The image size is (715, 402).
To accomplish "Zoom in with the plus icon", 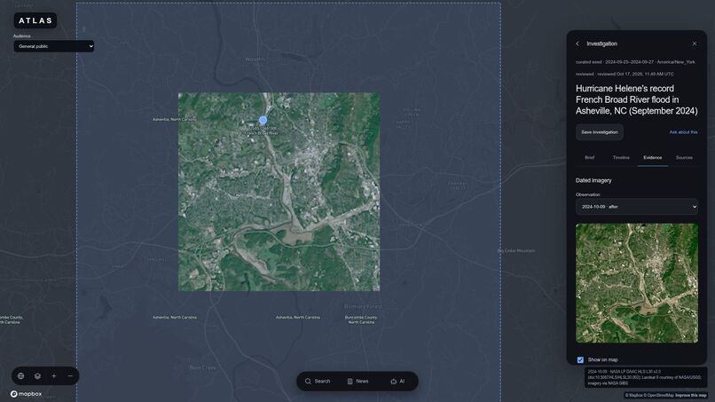I will point(54,376).
